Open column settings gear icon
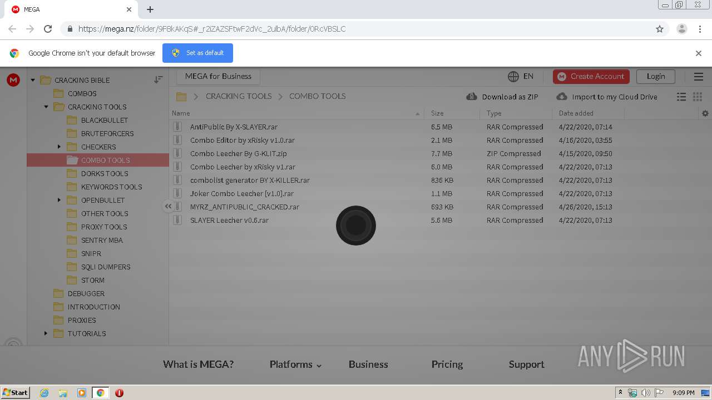The height and width of the screenshot is (400, 712). [705, 113]
